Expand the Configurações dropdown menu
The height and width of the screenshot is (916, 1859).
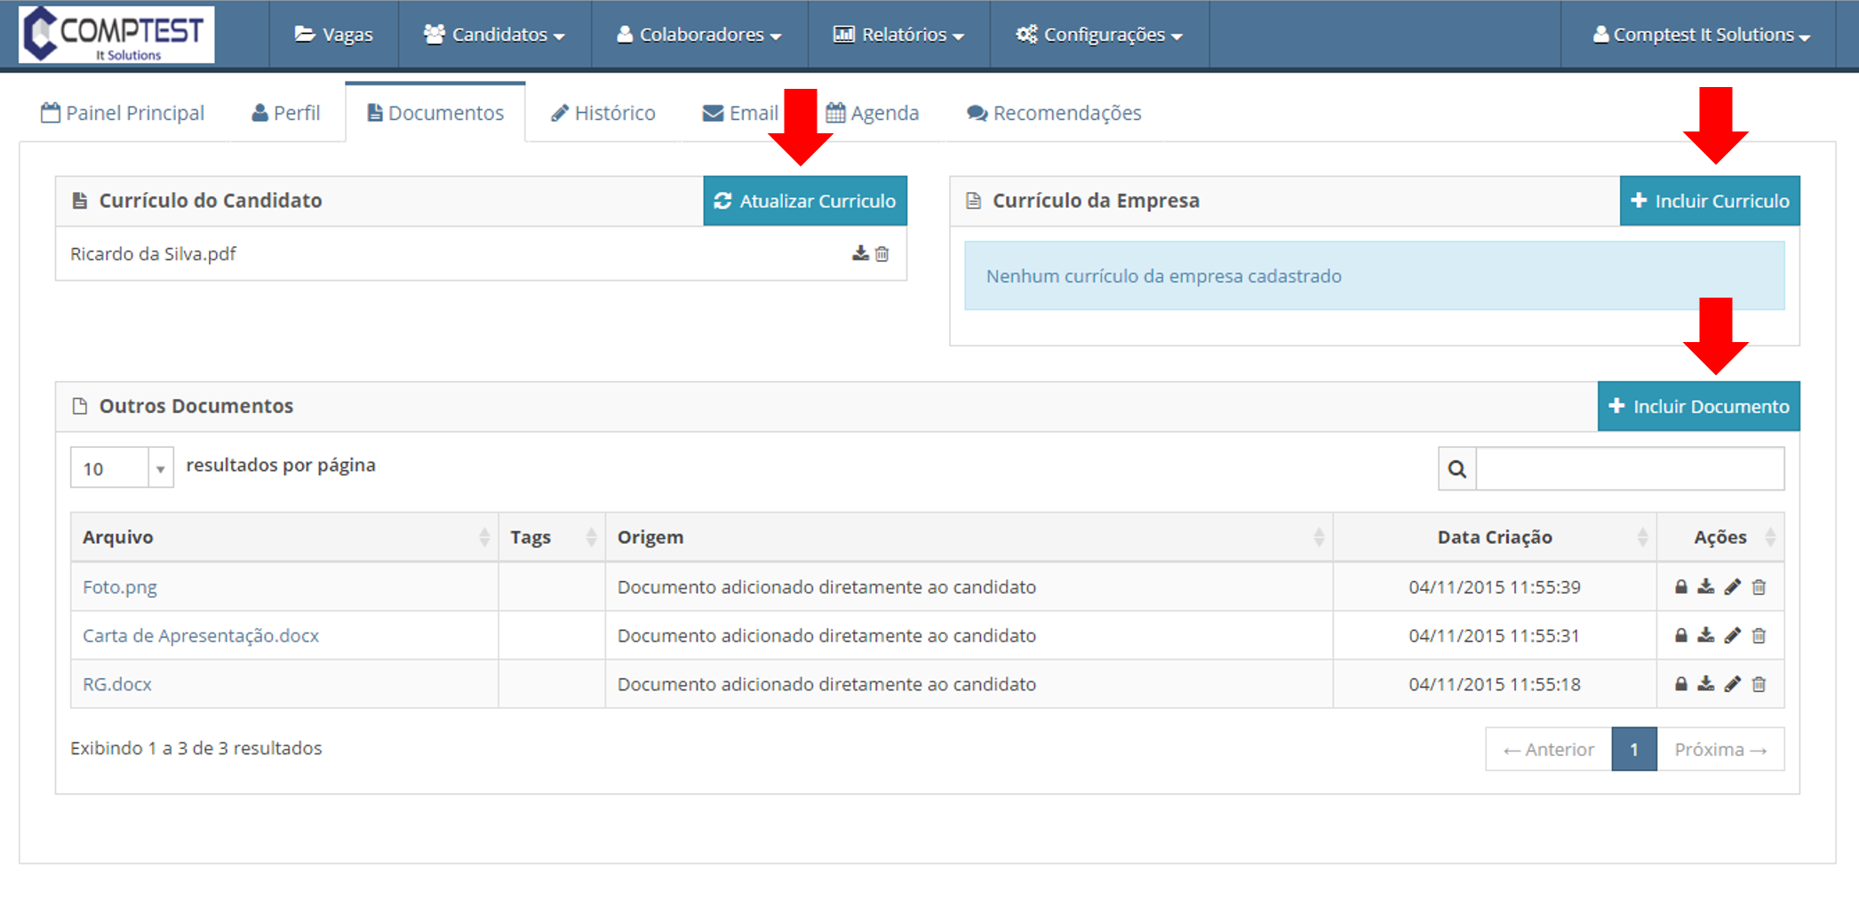point(1099,35)
